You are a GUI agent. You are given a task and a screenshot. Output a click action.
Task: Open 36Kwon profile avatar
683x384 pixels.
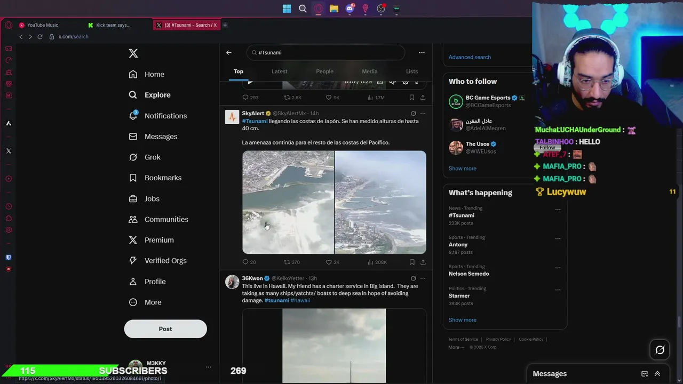tap(232, 282)
